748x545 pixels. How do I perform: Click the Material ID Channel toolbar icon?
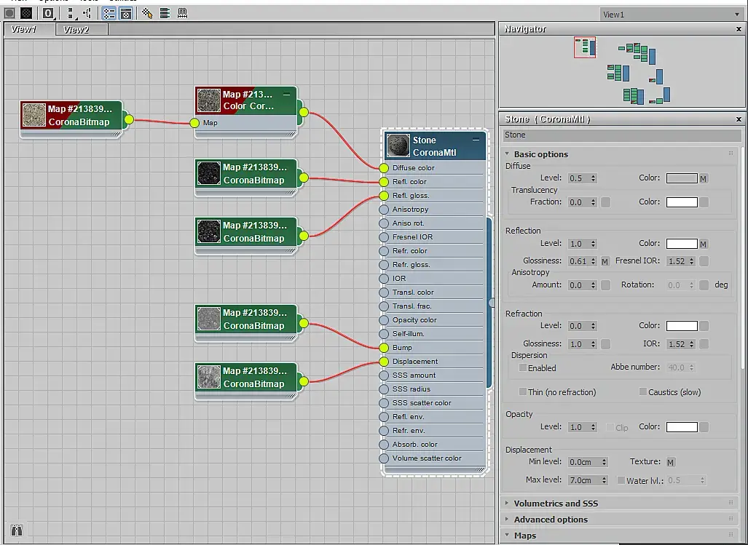(x=47, y=13)
